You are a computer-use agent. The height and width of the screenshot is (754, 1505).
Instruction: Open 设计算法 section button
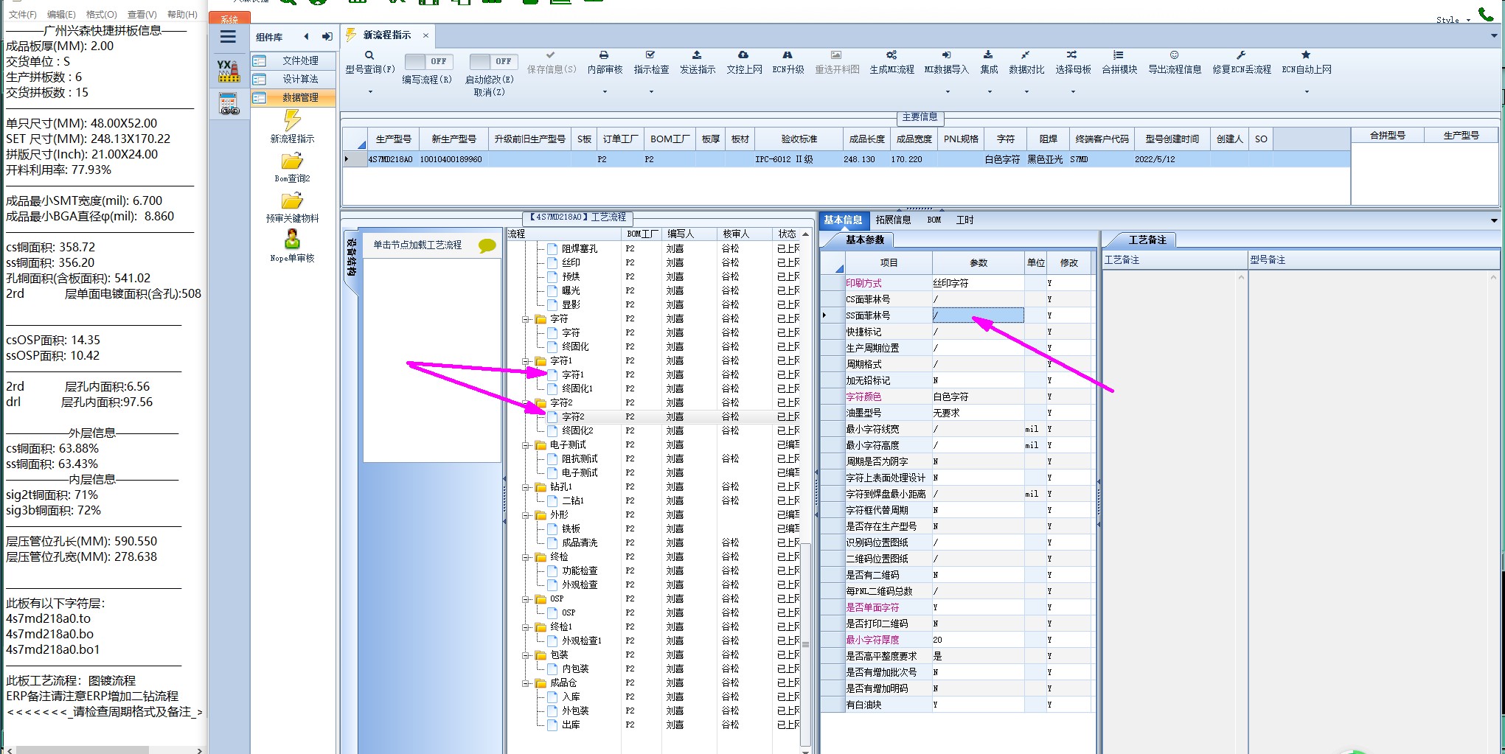293,79
